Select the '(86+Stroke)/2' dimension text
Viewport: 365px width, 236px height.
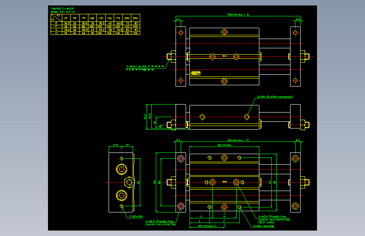point(207,226)
